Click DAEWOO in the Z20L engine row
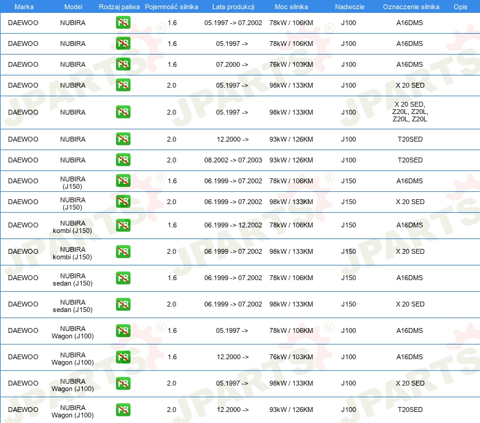 click(23, 112)
